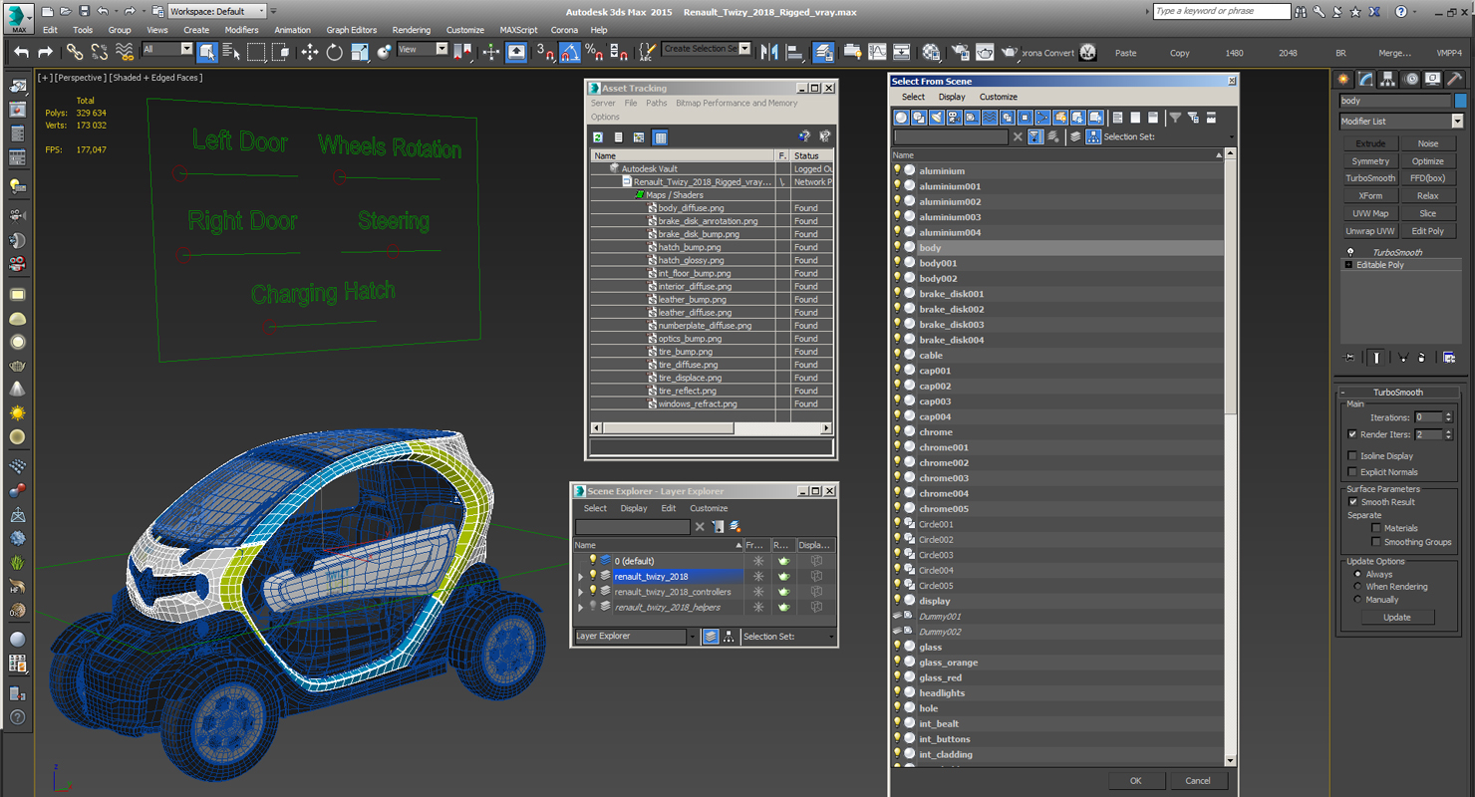Enable Separate by Smoothing Groups checkbox

tap(1376, 542)
